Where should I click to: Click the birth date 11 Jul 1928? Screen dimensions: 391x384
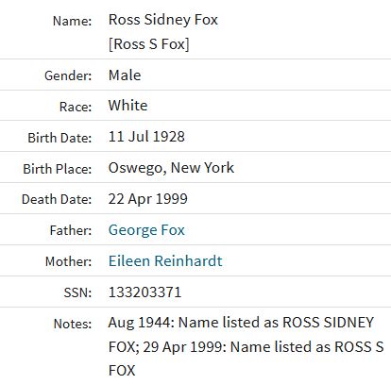pos(146,137)
